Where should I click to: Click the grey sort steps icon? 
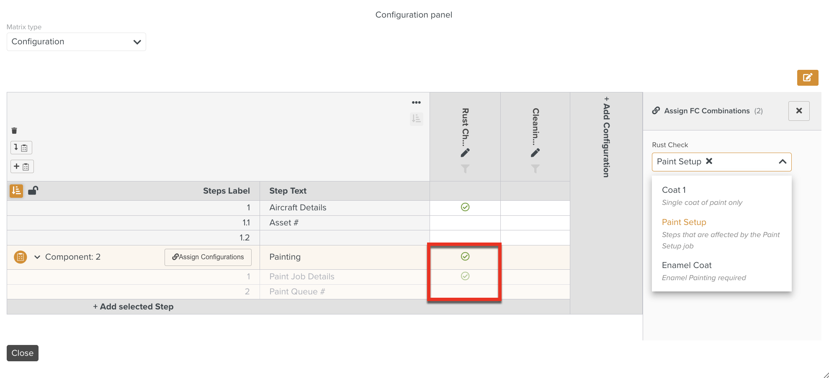[416, 119]
